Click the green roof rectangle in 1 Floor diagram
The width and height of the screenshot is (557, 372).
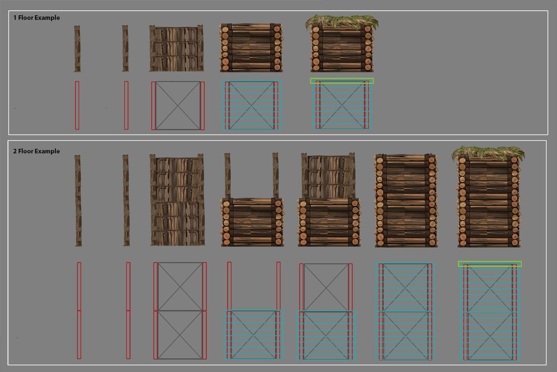coord(342,81)
